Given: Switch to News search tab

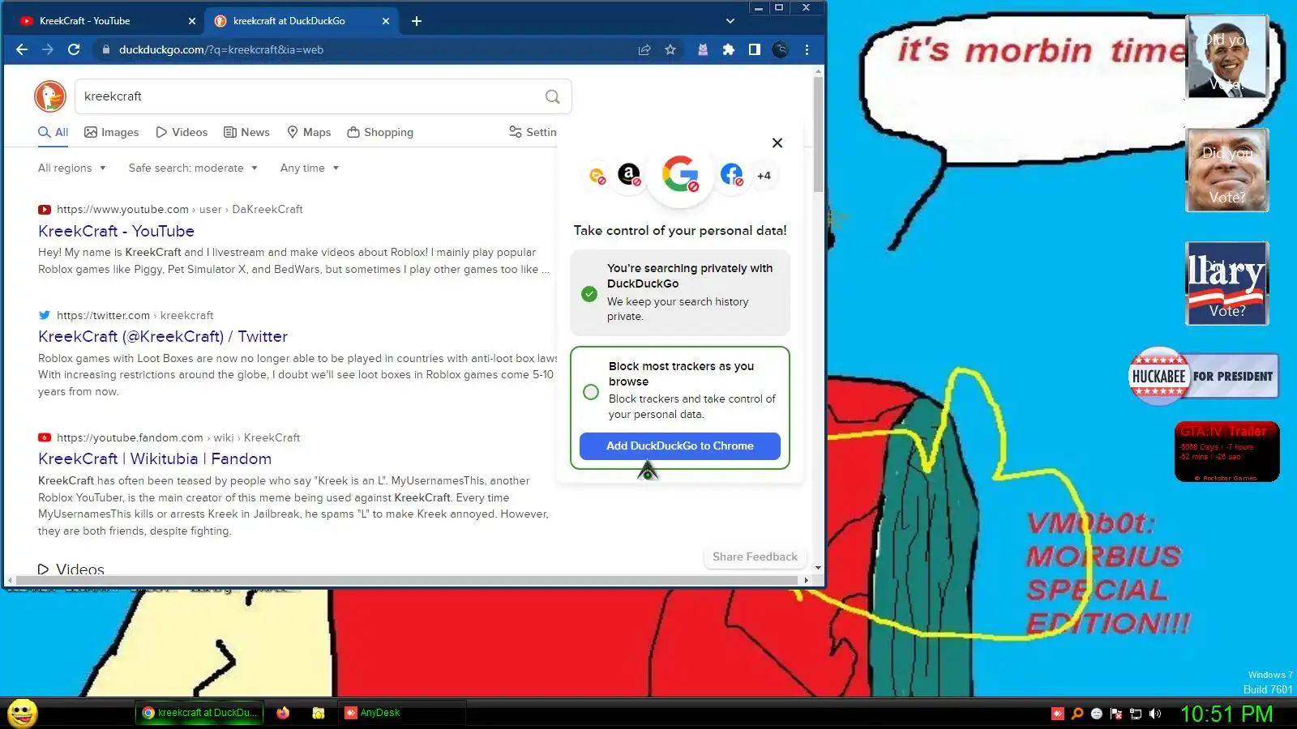Looking at the screenshot, I should point(247,132).
